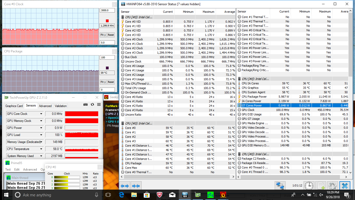Open HWiNFO sensor settings gear
This screenshot has height=200, width=355.
click(x=333, y=186)
